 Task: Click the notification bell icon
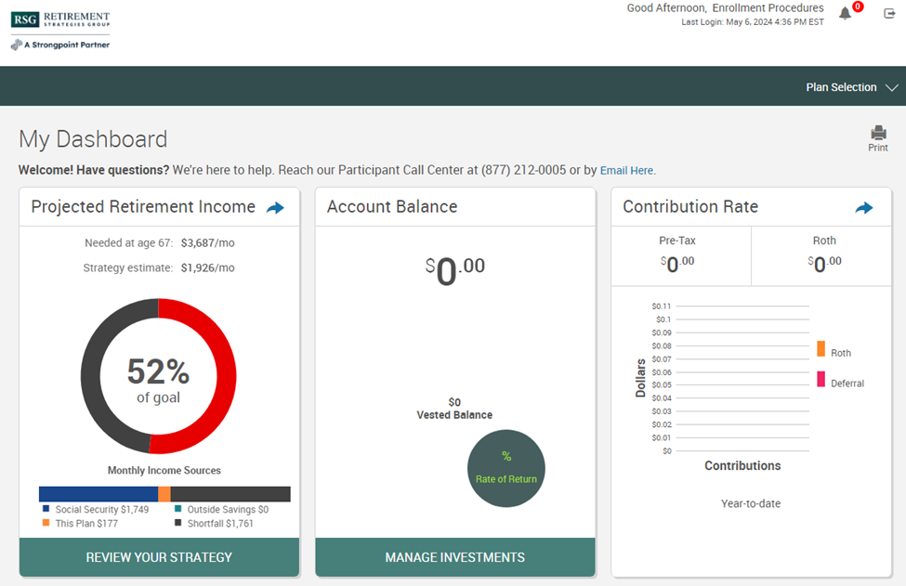tap(845, 14)
